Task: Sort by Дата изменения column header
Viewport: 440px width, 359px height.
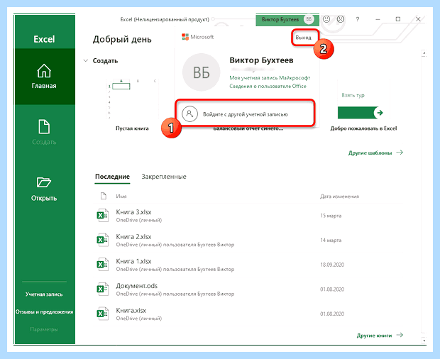Action: click(339, 197)
